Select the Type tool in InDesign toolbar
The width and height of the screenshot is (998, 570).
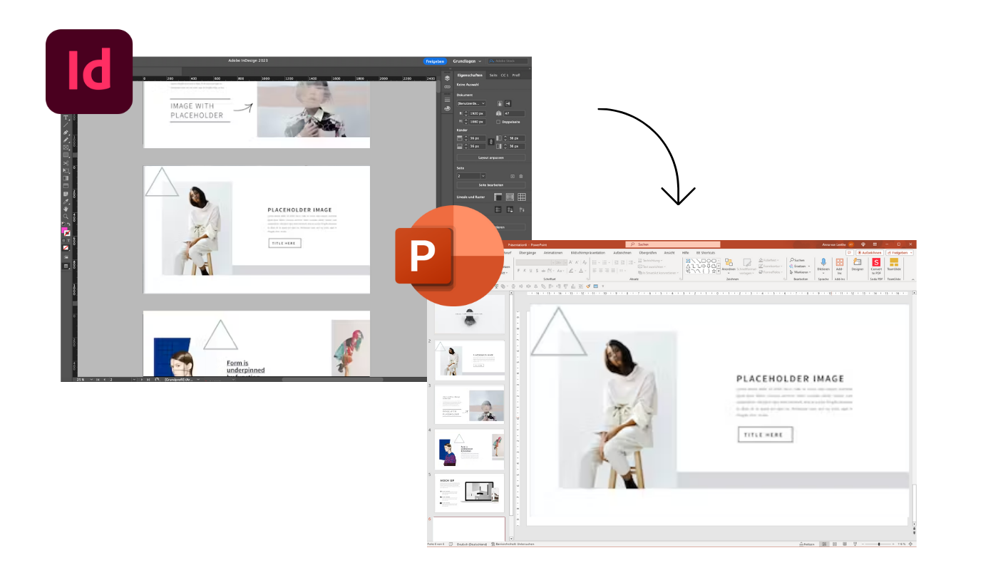coord(66,118)
